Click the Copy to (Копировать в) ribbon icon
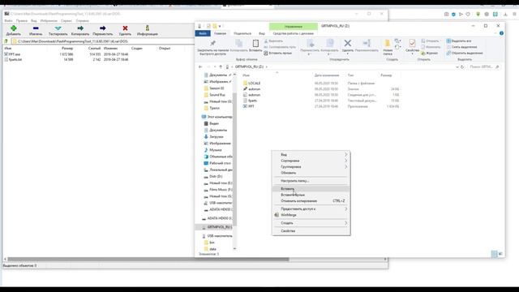 click(x=330, y=43)
